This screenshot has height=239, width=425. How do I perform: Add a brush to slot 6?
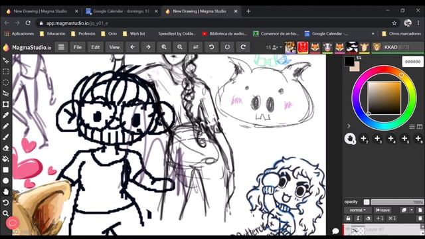click(x=418, y=139)
